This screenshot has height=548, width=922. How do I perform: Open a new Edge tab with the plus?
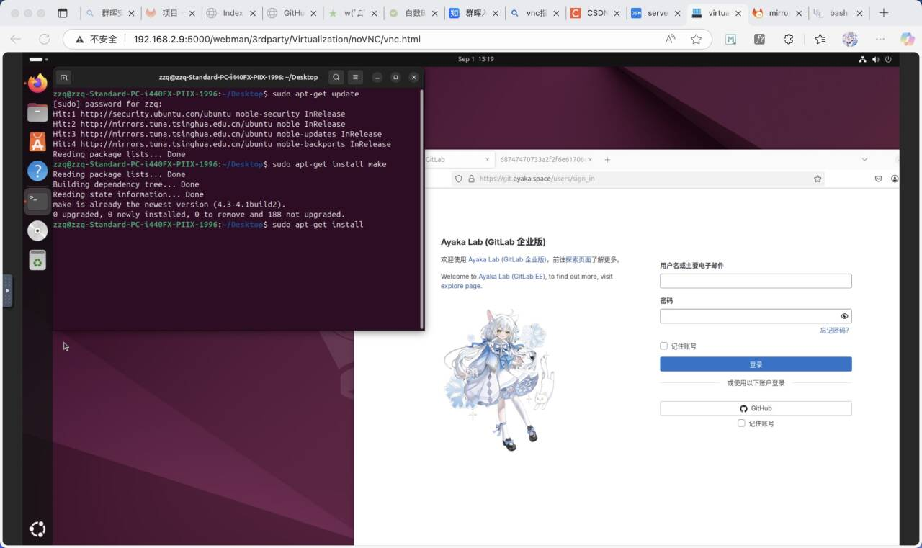884,13
